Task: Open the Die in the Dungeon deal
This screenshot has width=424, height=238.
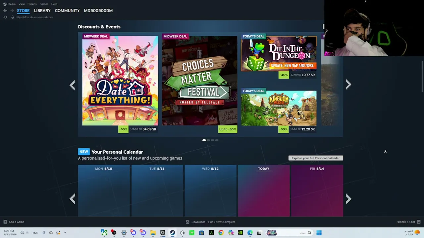Action: click(279, 54)
